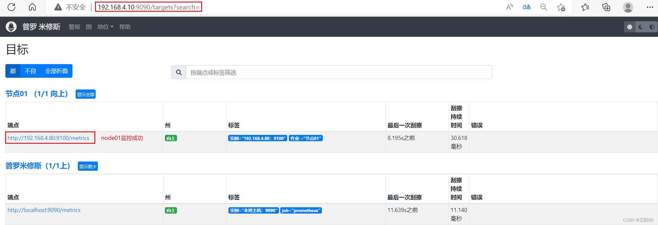The width and height of the screenshot is (658, 225).
Task: Open the 帮助 (Help) nav item
Action: point(125,27)
